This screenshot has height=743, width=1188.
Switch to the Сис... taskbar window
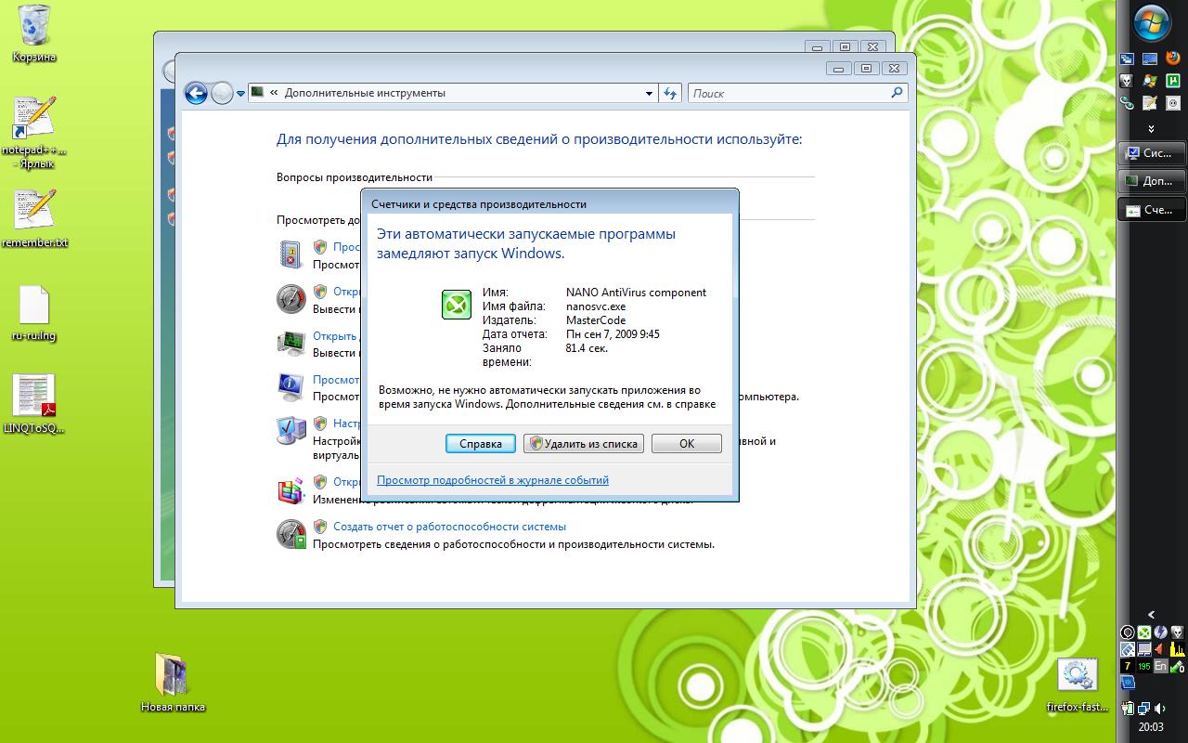1152,153
